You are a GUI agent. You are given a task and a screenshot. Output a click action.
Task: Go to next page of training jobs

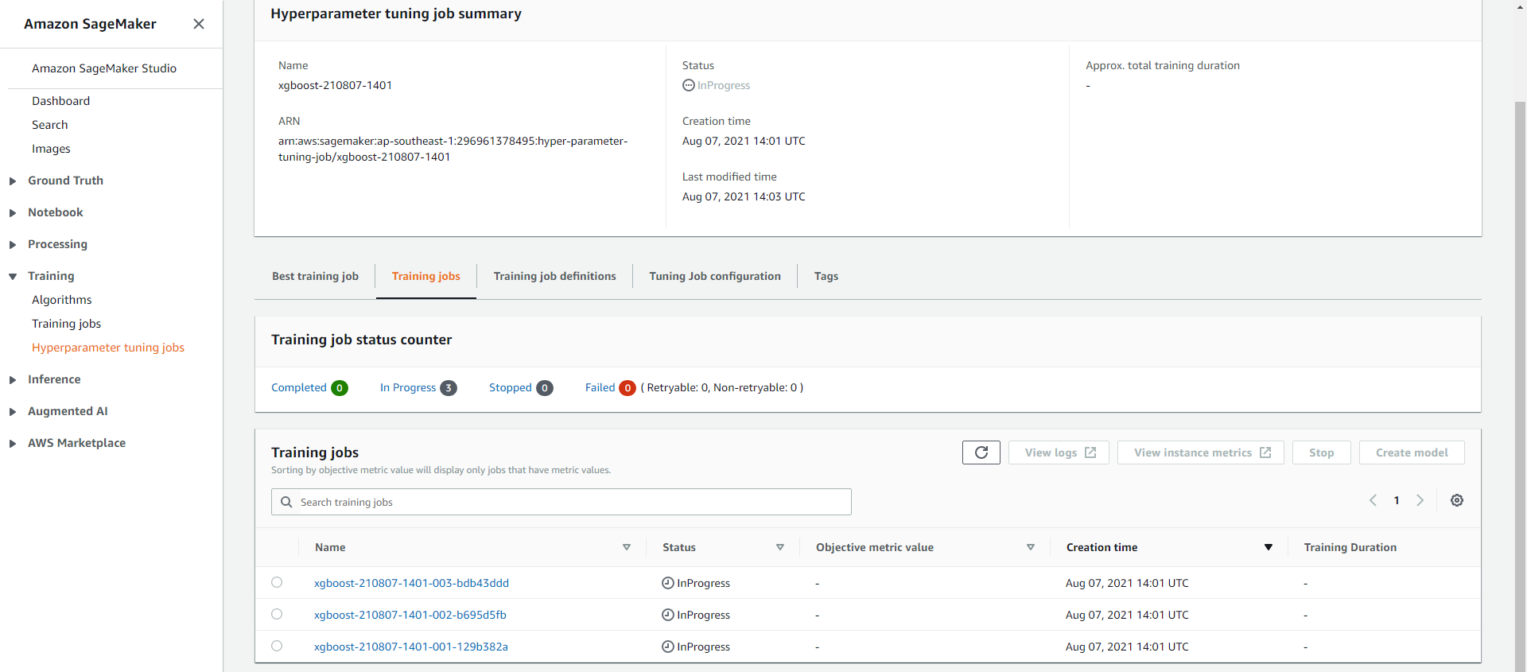[x=1420, y=500]
